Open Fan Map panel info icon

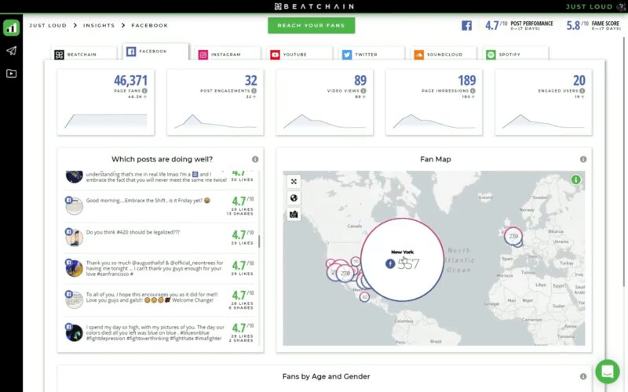tap(583, 159)
